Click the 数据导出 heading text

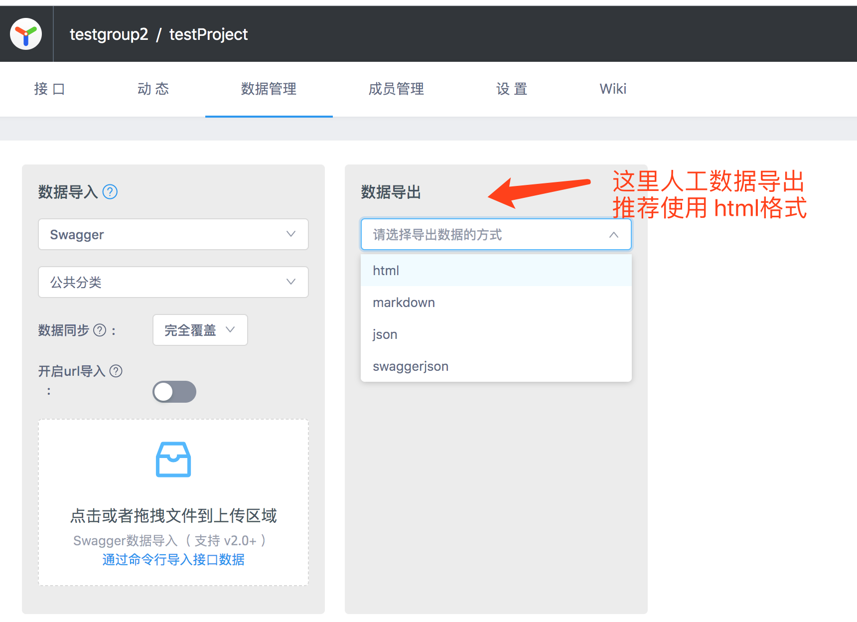391,192
